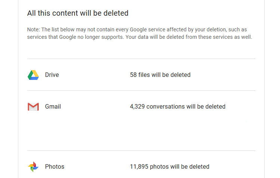Click the number "58" in the Drive row
280x178 pixels.
pos(133,75)
